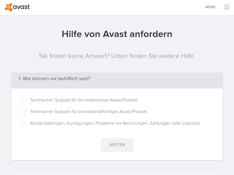The width and height of the screenshot is (234, 175).
Task: Click the 'Sie finden keine Antwort?' subtitle
Action: [x=74, y=56]
